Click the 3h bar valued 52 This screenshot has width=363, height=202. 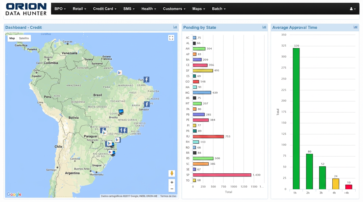(322, 178)
